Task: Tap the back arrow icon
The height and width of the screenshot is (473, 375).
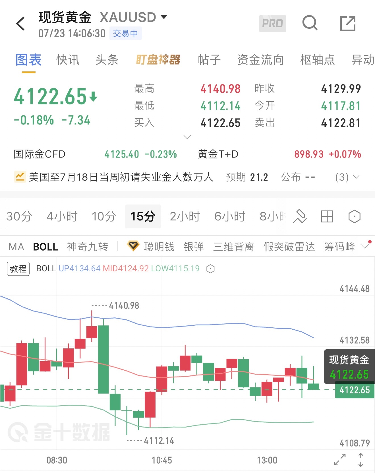Action: tap(20, 24)
